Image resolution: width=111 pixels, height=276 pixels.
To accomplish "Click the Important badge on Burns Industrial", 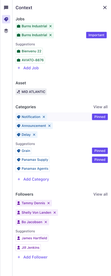I will pos(96,35).
